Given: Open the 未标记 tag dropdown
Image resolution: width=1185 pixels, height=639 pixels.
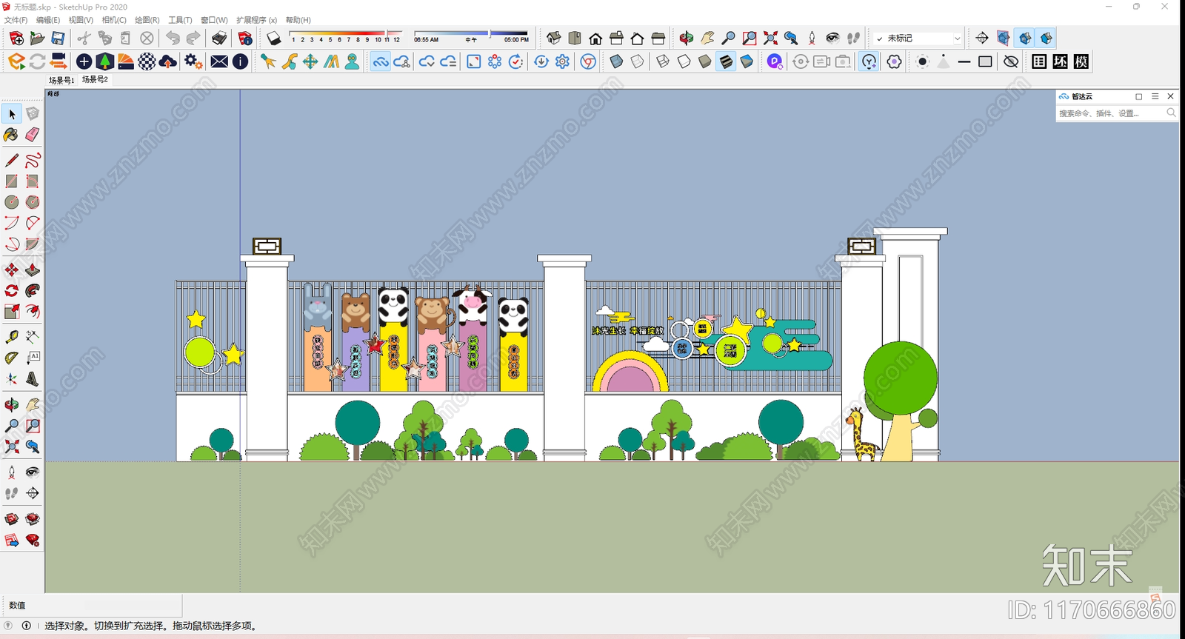Looking at the screenshot, I should click(918, 38).
